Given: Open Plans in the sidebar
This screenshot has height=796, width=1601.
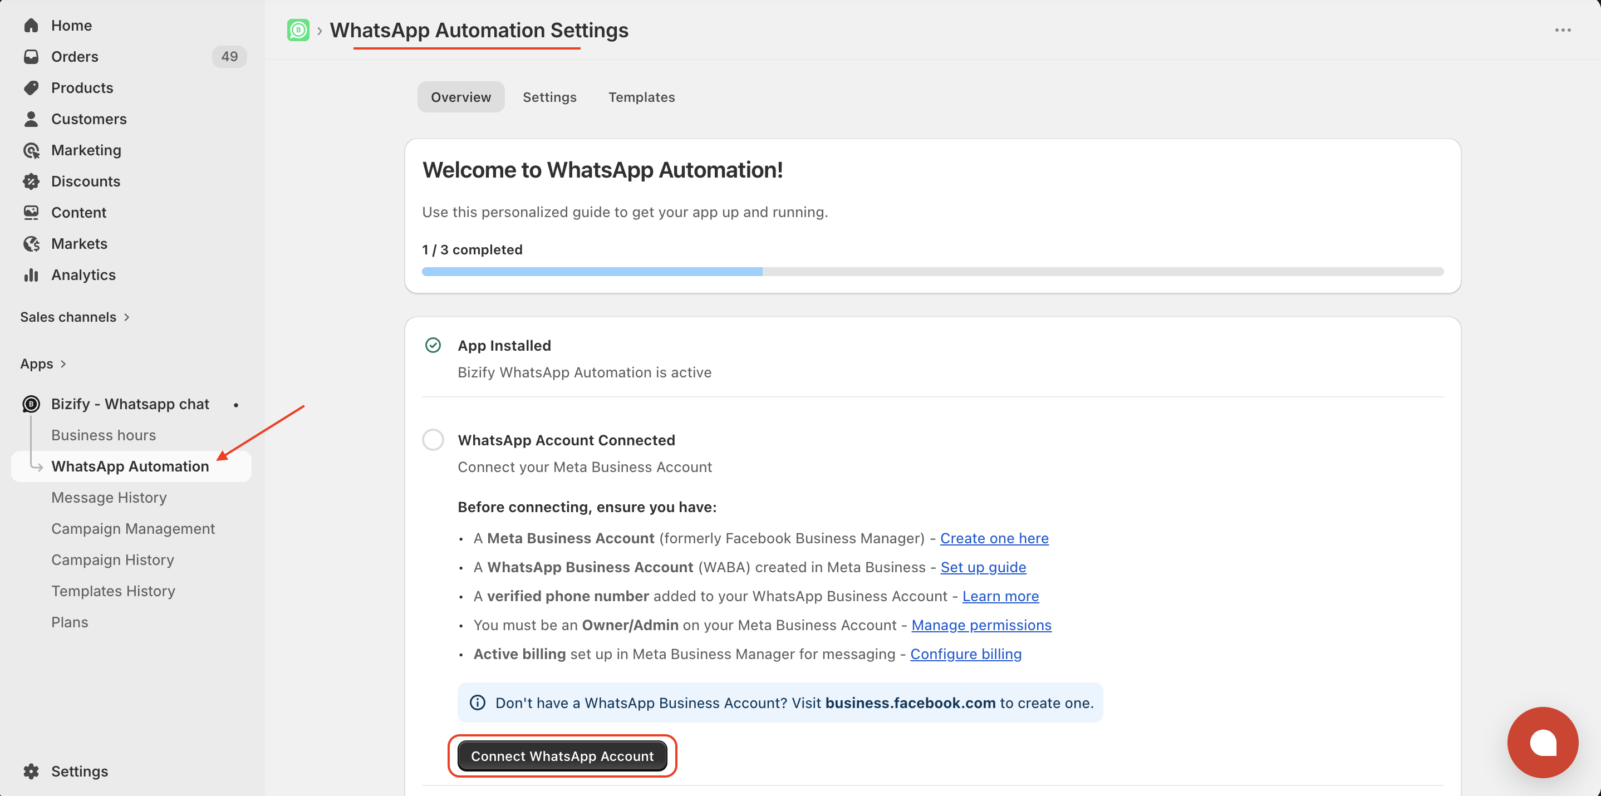Looking at the screenshot, I should point(70,622).
